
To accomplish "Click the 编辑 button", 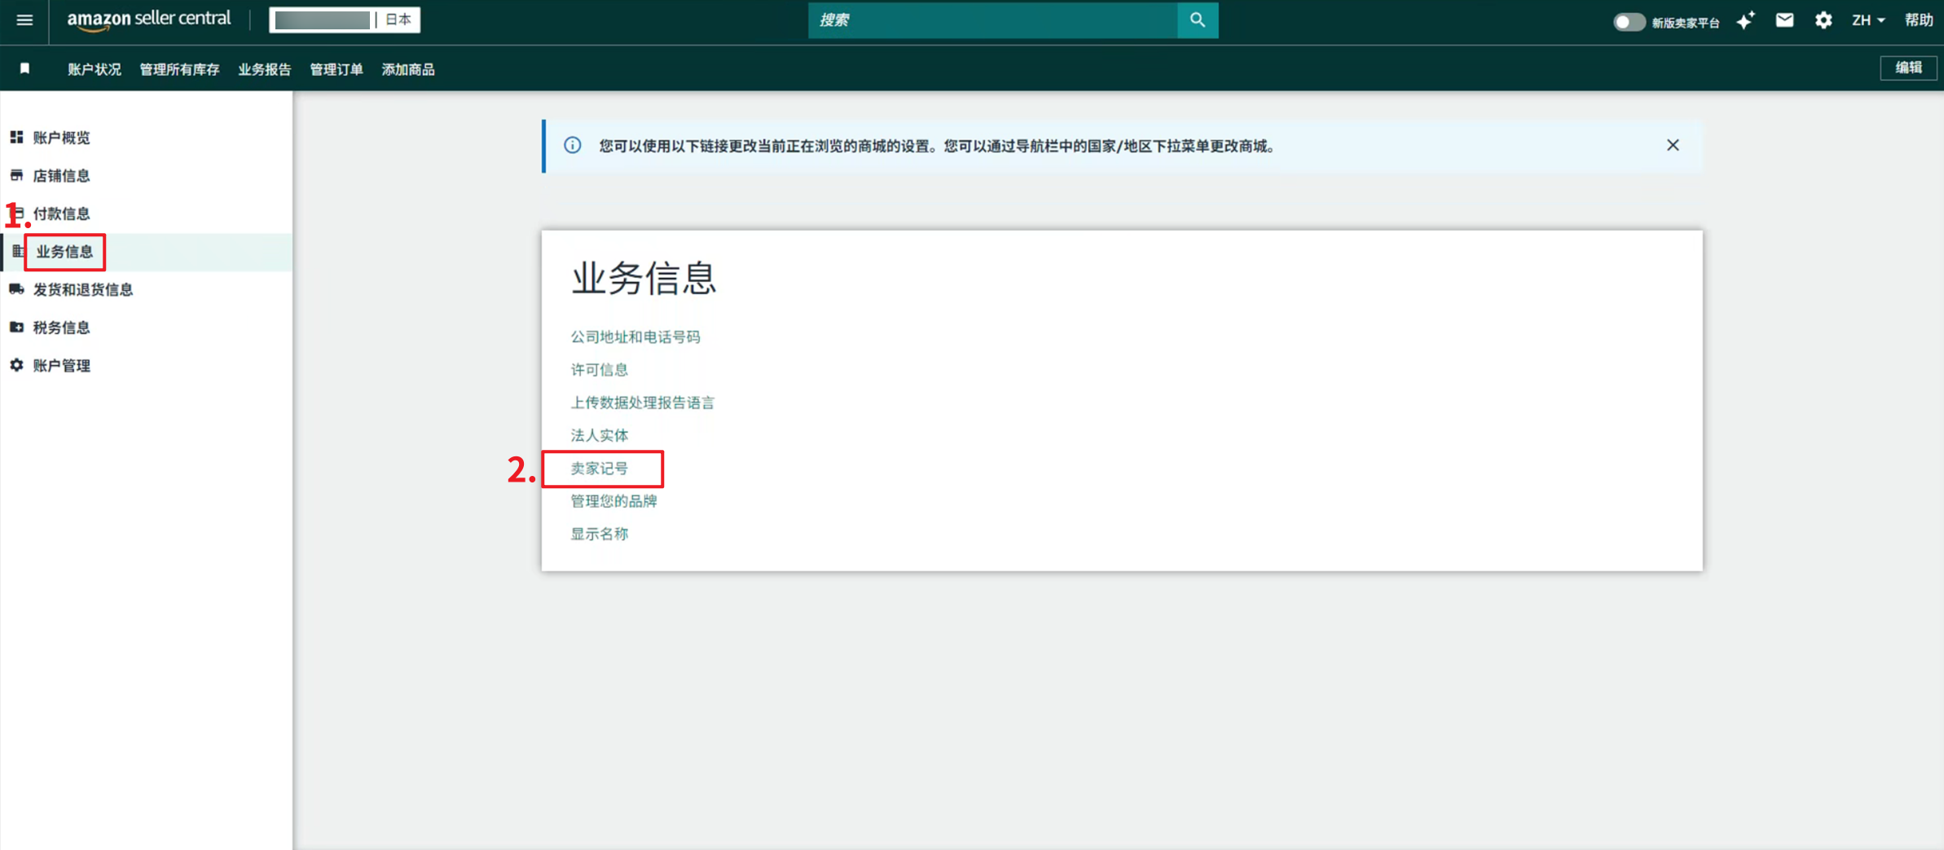I will [1907, 68].
